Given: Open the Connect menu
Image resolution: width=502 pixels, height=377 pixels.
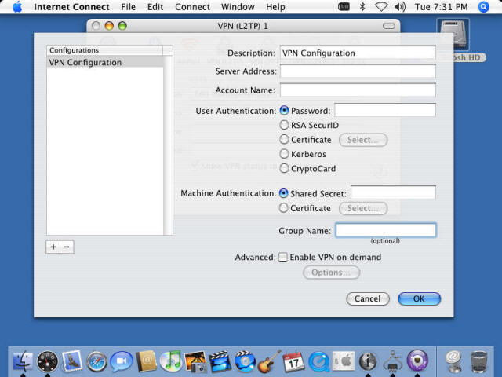Looking at the screenshot, I should tap(192, 7).
